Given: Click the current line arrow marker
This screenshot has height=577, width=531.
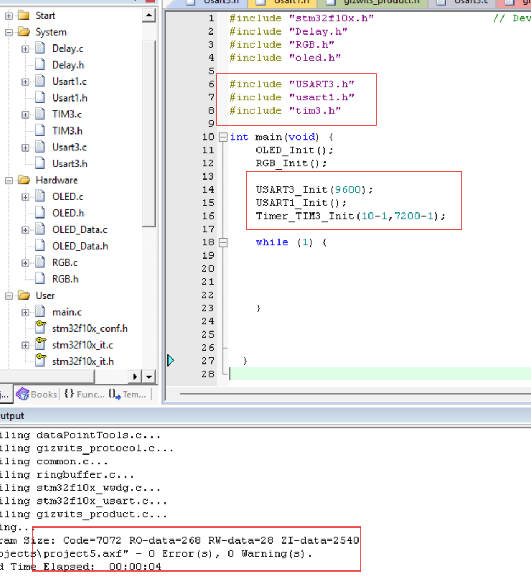Looking at the screenshot, I should 171,361.
